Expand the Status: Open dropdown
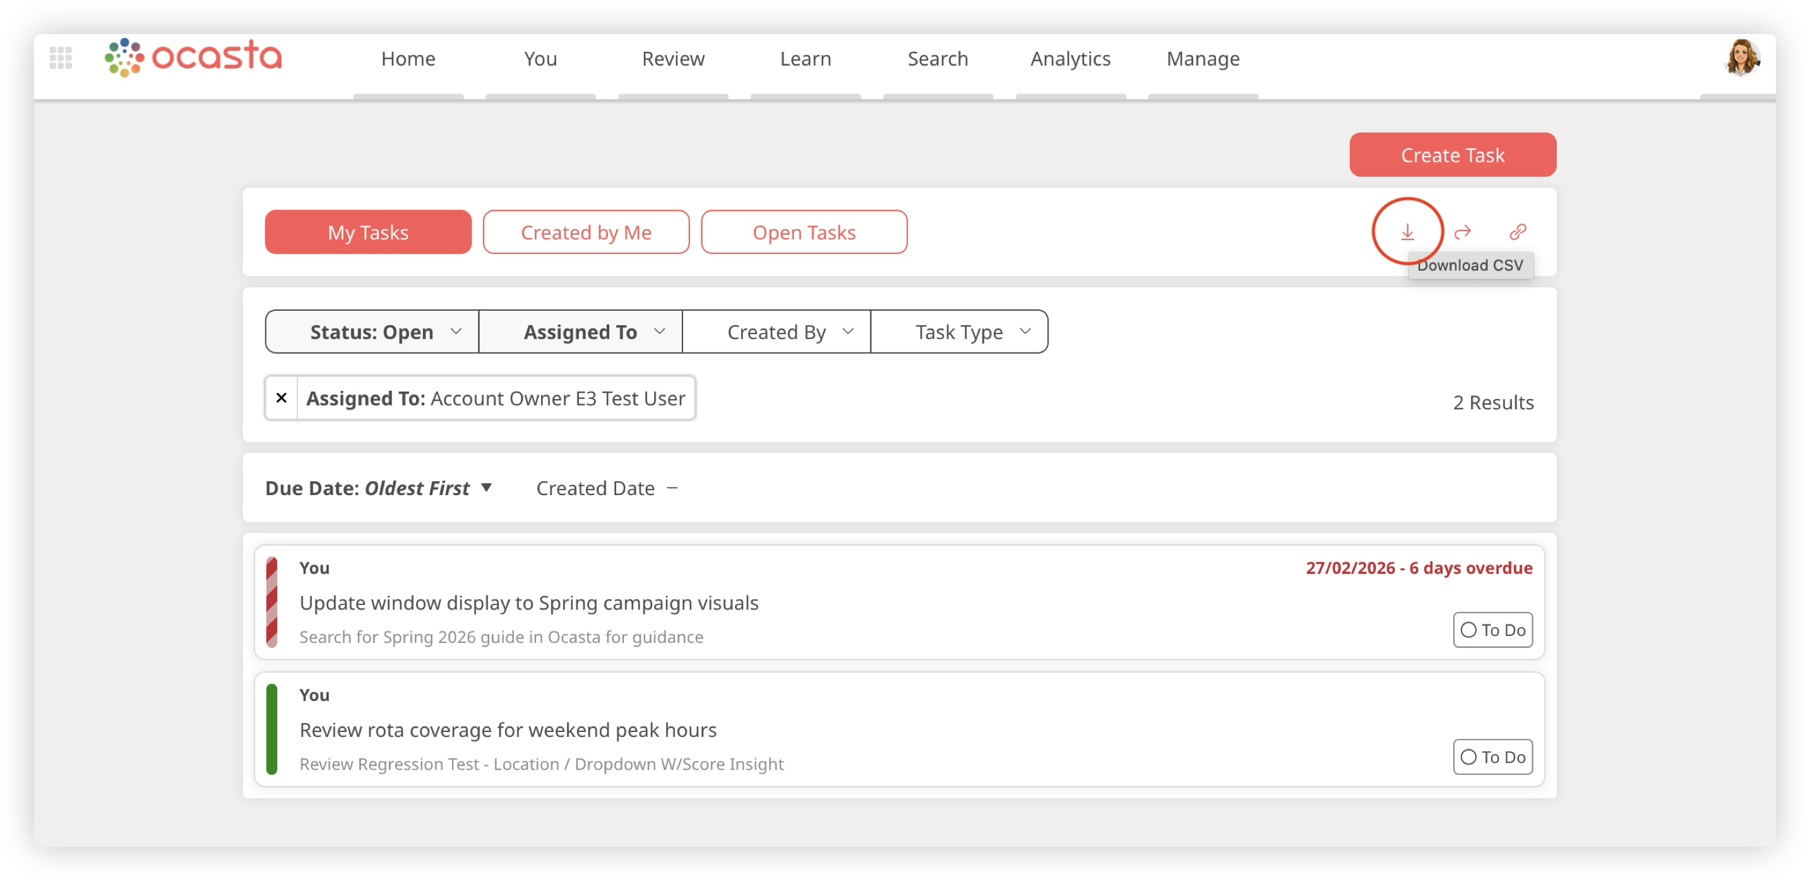This screenshot has width=1810, height=881. pyautogui.click(x=372, y=332)
